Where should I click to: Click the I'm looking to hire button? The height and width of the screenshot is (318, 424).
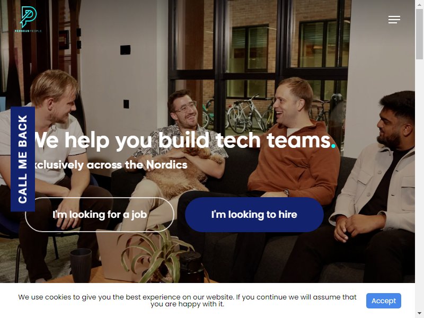pos(254,215)
